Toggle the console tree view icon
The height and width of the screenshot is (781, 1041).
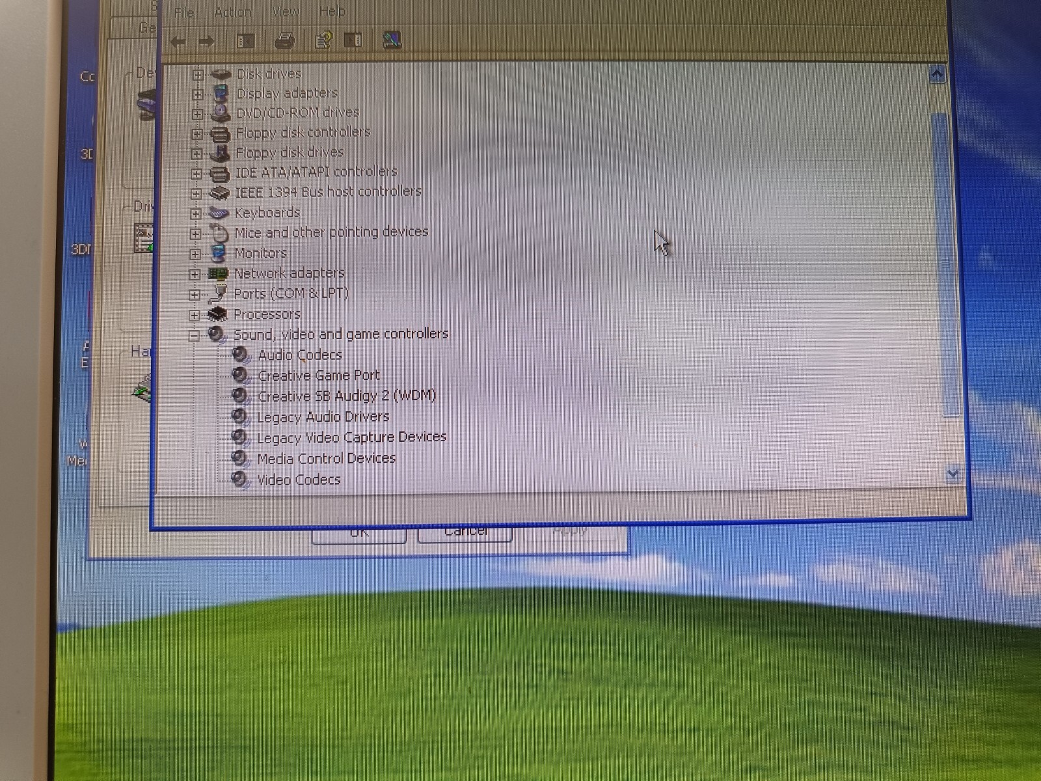tap(246, 42)
